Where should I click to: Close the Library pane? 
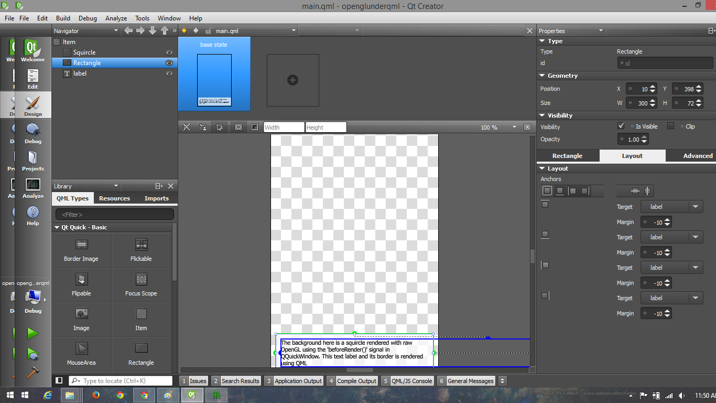click(170, 186)
